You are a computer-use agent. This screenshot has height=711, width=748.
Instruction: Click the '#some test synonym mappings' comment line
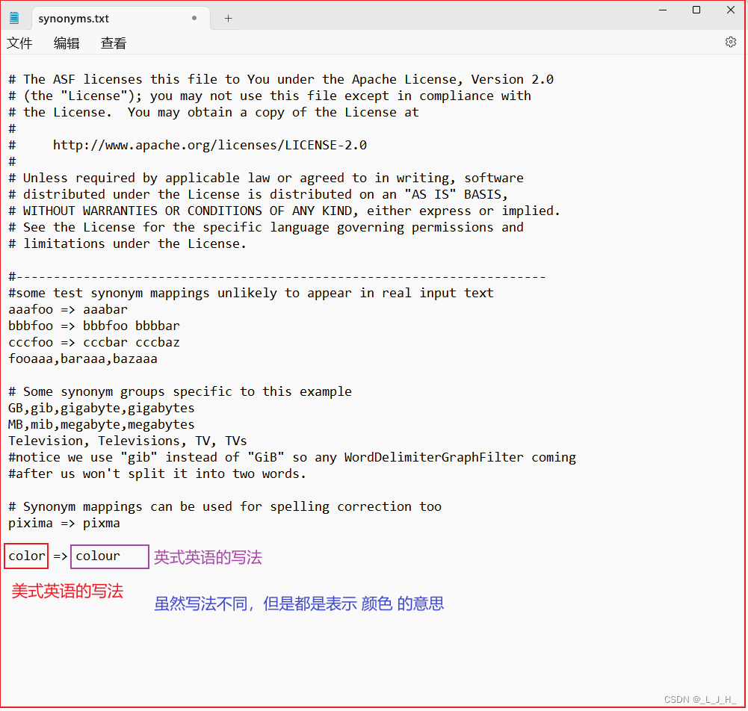coord(251,293)
